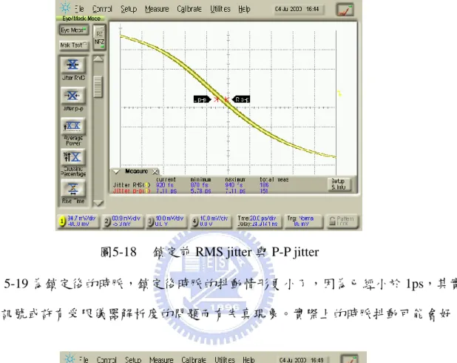Viewport: 457px width, 363px height.
Task: Open the Trig trigger settings button
Action: (x=303, y=222)
